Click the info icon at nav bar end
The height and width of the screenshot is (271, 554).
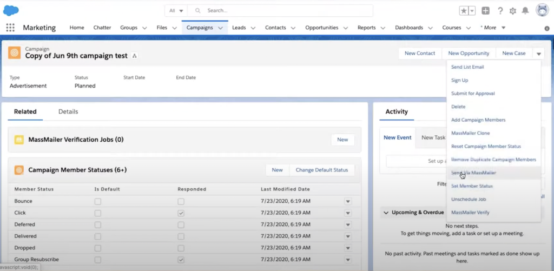click(547, 28)
